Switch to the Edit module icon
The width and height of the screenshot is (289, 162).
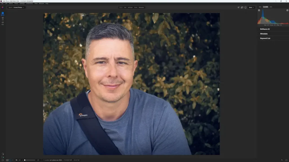[3, 18]
